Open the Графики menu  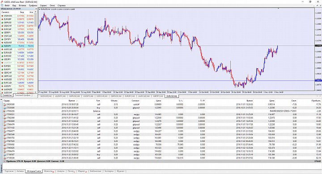[x=33, y=5]
